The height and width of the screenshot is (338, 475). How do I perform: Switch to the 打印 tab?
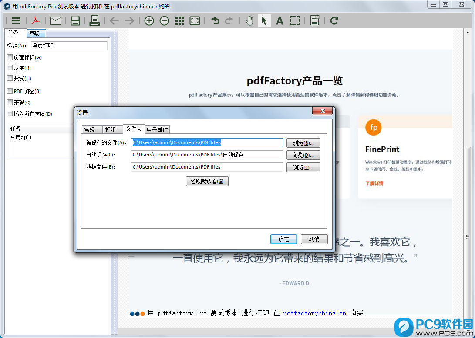coord(113,129)
